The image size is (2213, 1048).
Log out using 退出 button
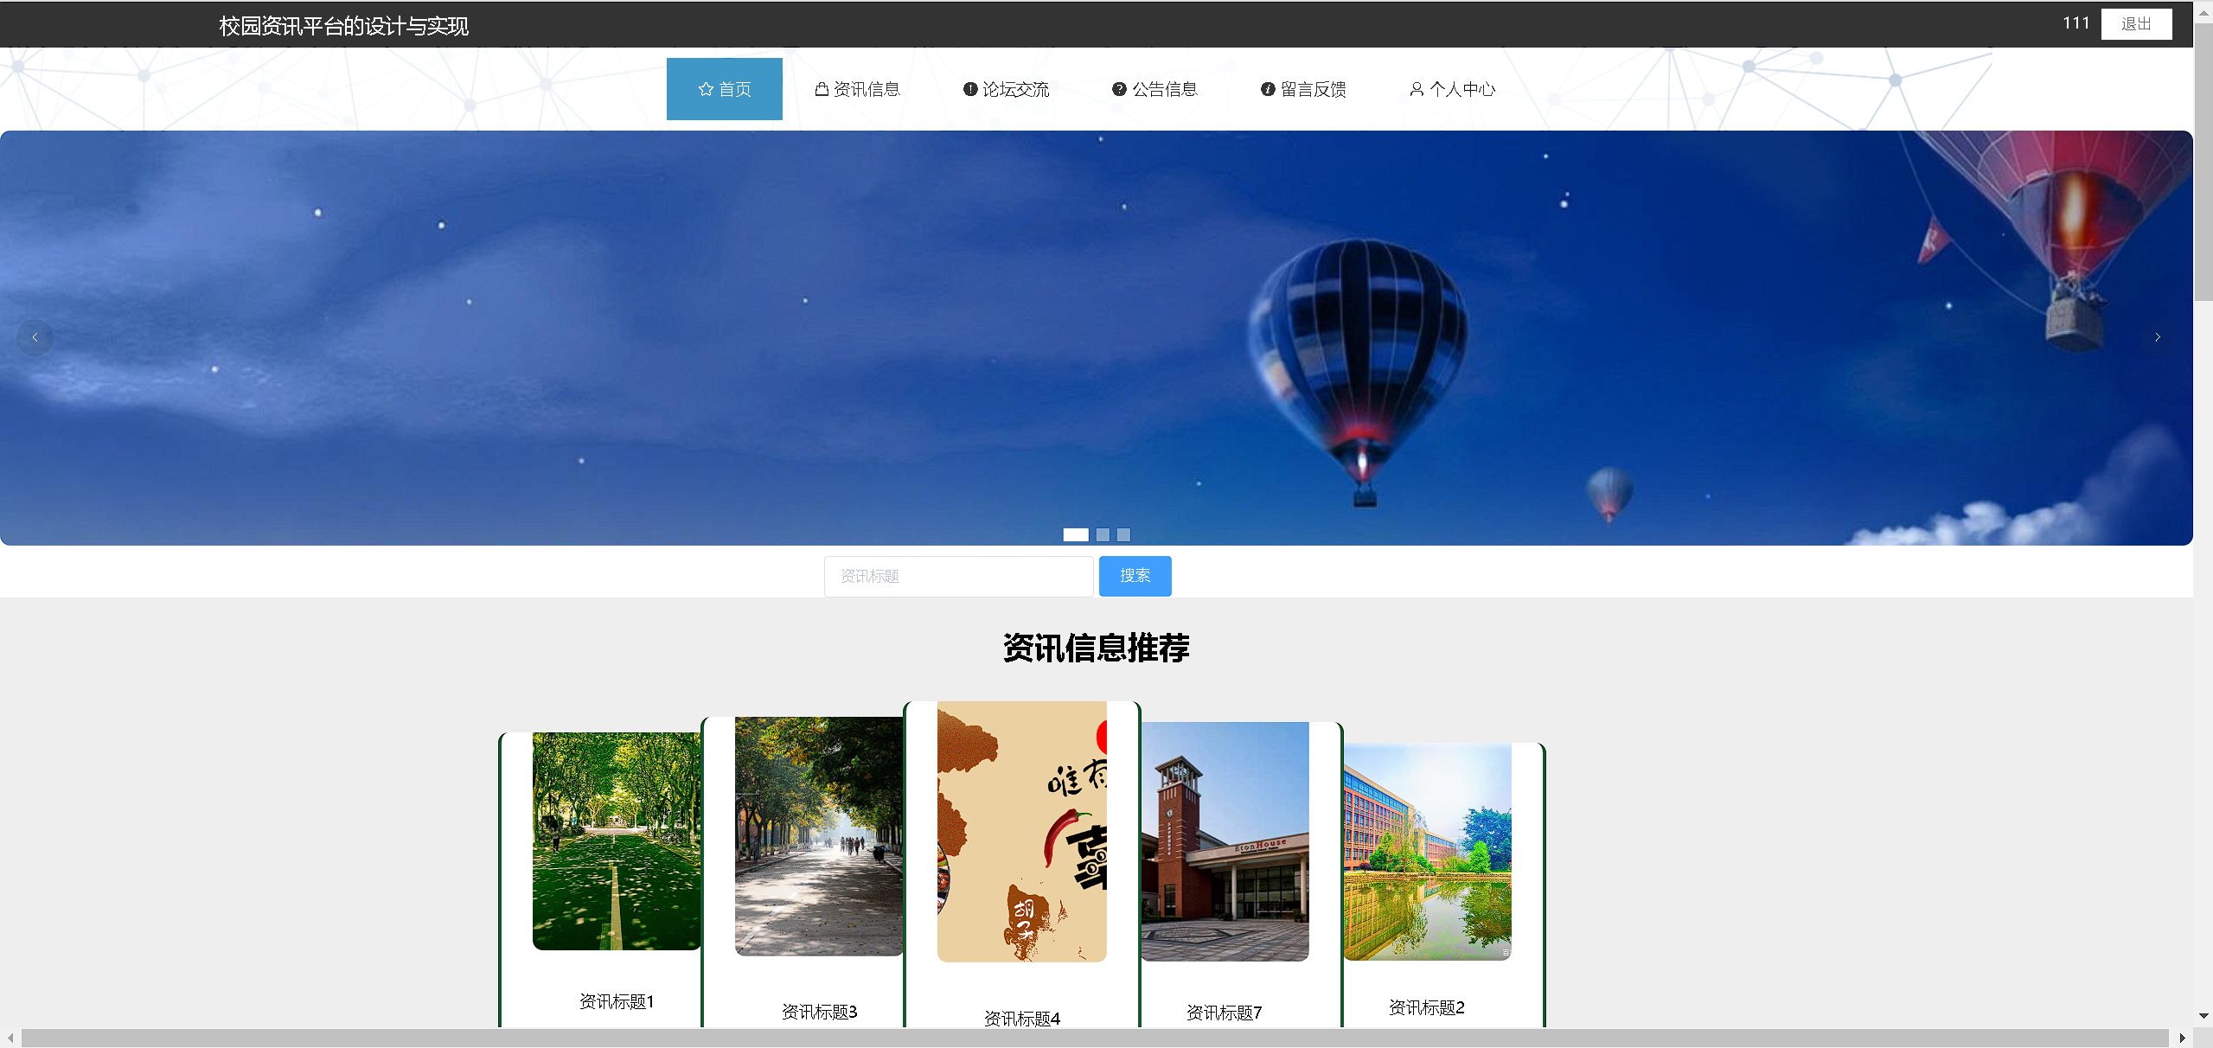[x=2136, y=24]
